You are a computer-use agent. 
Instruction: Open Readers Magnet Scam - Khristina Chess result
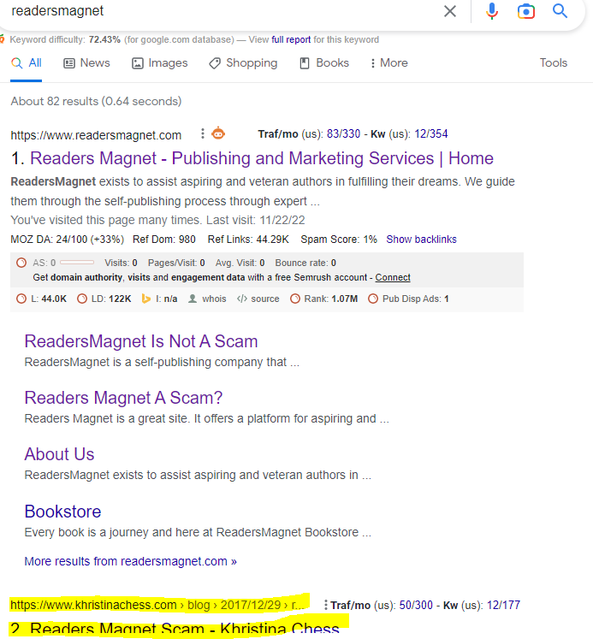click(185, 630)
